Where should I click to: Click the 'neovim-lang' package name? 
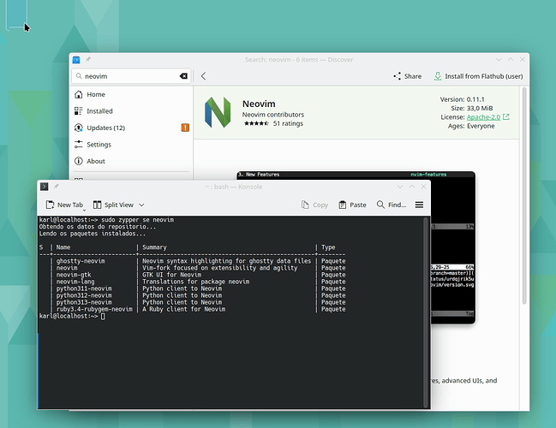point(75,282)
